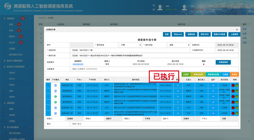
Task: Close the 处理指令票 dialog
Action: 237,29
